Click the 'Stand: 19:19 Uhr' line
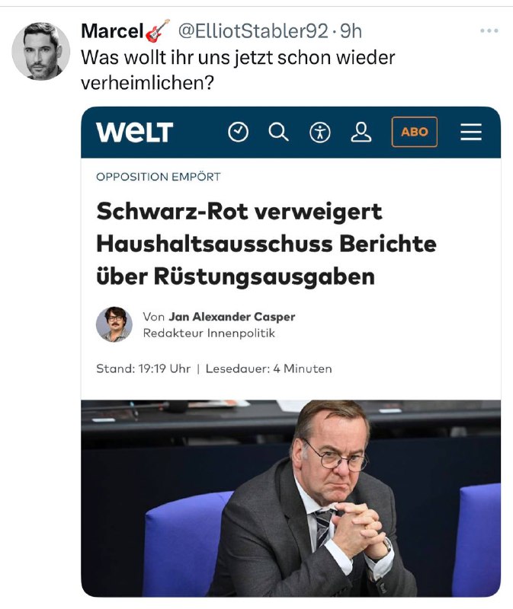 click(x=143, y=368)
